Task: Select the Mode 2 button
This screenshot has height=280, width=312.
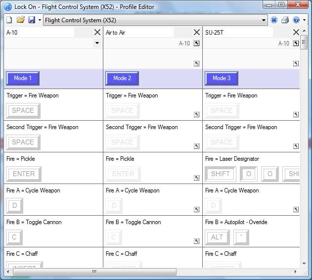Action: tap(122, 78)
